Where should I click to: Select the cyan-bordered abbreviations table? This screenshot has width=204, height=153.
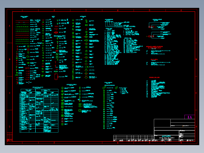39,111
